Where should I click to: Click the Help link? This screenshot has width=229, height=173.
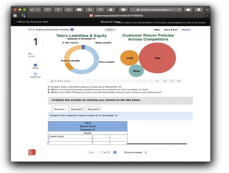(157, 30)
